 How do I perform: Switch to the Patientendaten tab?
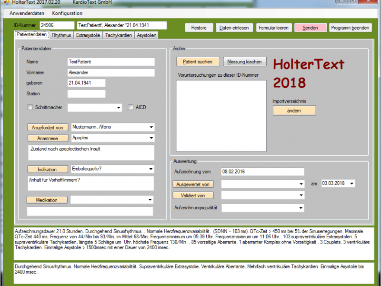[x=31, y=34]
